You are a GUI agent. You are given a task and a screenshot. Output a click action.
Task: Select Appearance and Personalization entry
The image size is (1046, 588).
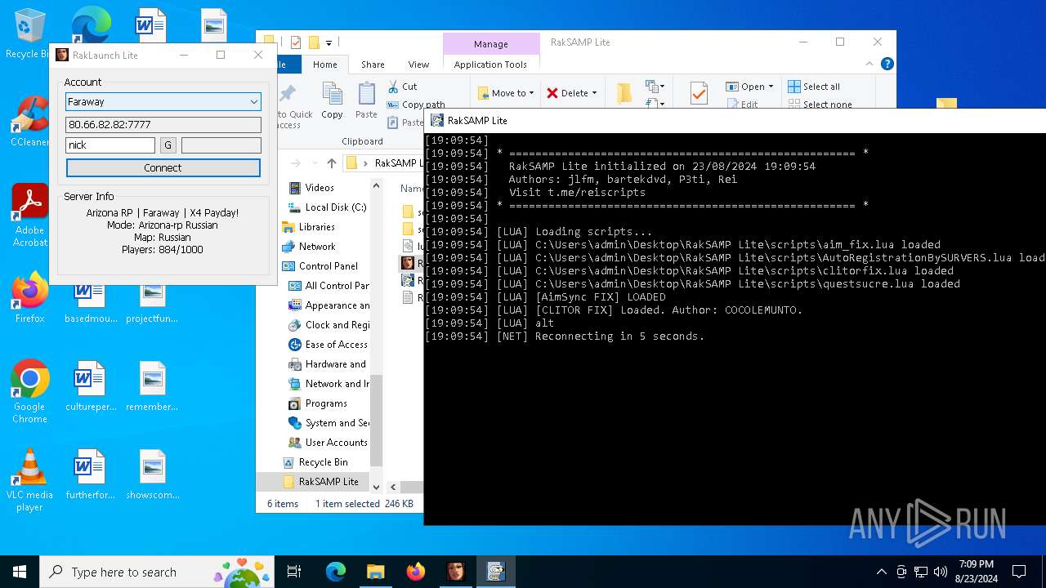pos(329,305)
